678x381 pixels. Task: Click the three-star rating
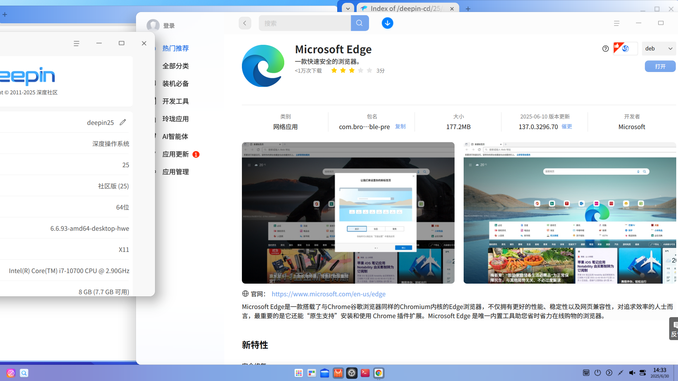coord(351,71)
